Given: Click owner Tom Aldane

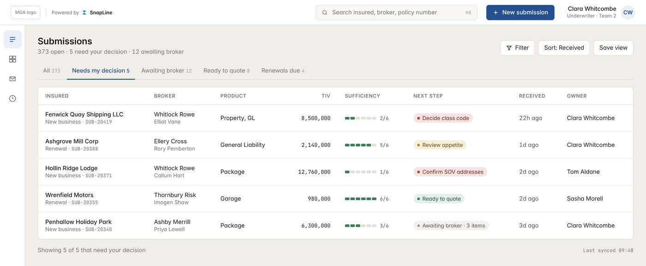Looking at the screenshot, I should point(583,172).
